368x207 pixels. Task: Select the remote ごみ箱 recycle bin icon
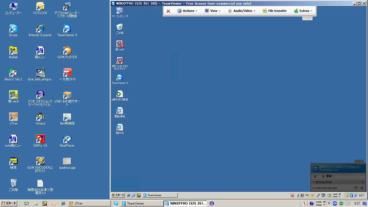[x=120, y=29]
